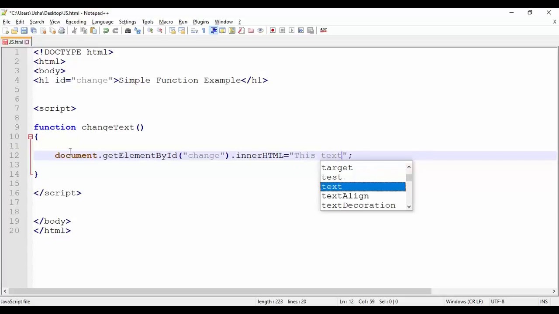Open the Edit menu
559x314 pixels.
[x=20, y=21]
